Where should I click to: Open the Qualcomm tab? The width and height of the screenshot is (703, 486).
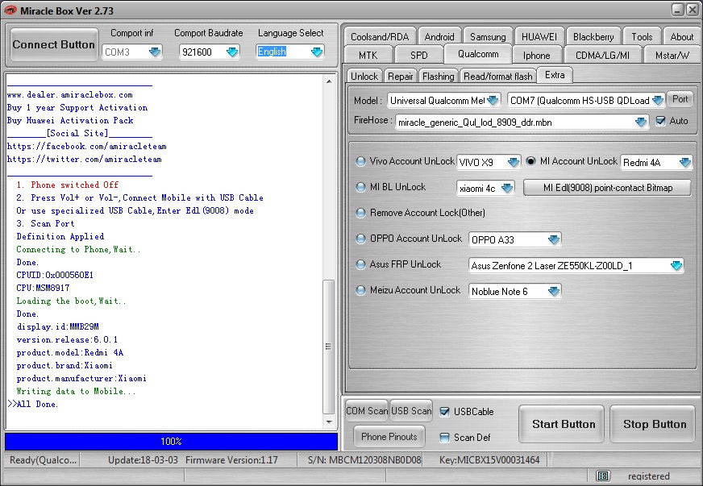[478, 54]
